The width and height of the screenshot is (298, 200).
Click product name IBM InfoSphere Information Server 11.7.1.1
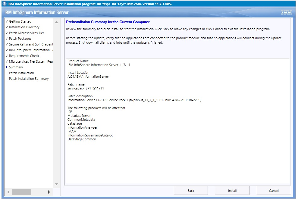99,65
